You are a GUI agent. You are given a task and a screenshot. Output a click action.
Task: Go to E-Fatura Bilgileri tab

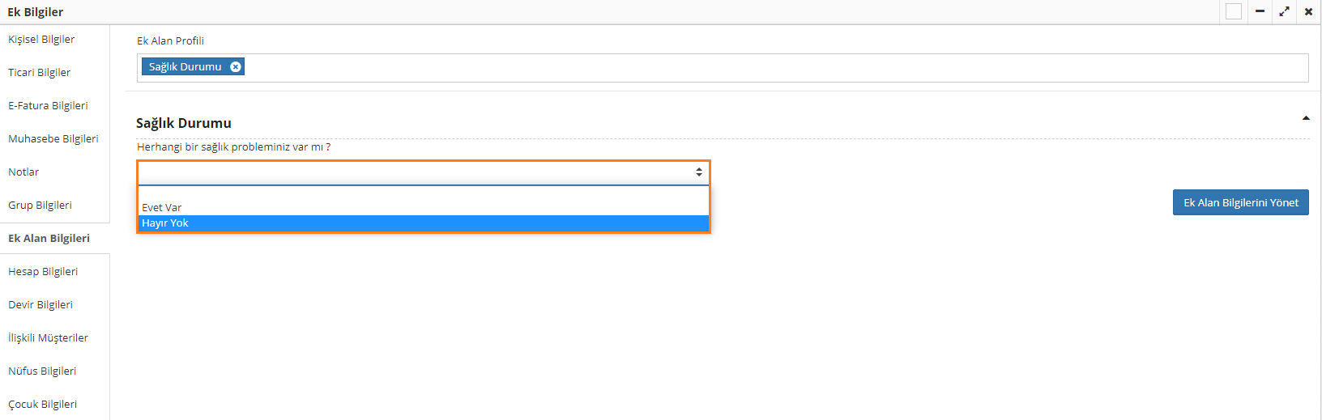tap(48, 106)
